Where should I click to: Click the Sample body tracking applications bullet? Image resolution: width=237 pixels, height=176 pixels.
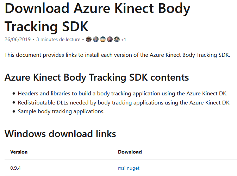click(x=61, y=111)
